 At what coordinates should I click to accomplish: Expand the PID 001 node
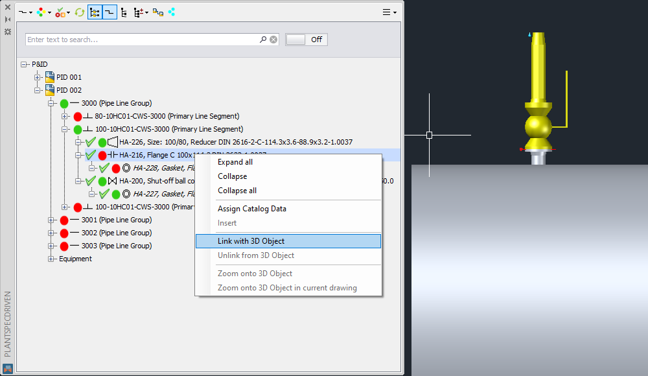click(x=38, y=77)
